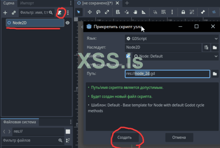Click the node filter search field
The image size is (220, 148).
point(37,13)
